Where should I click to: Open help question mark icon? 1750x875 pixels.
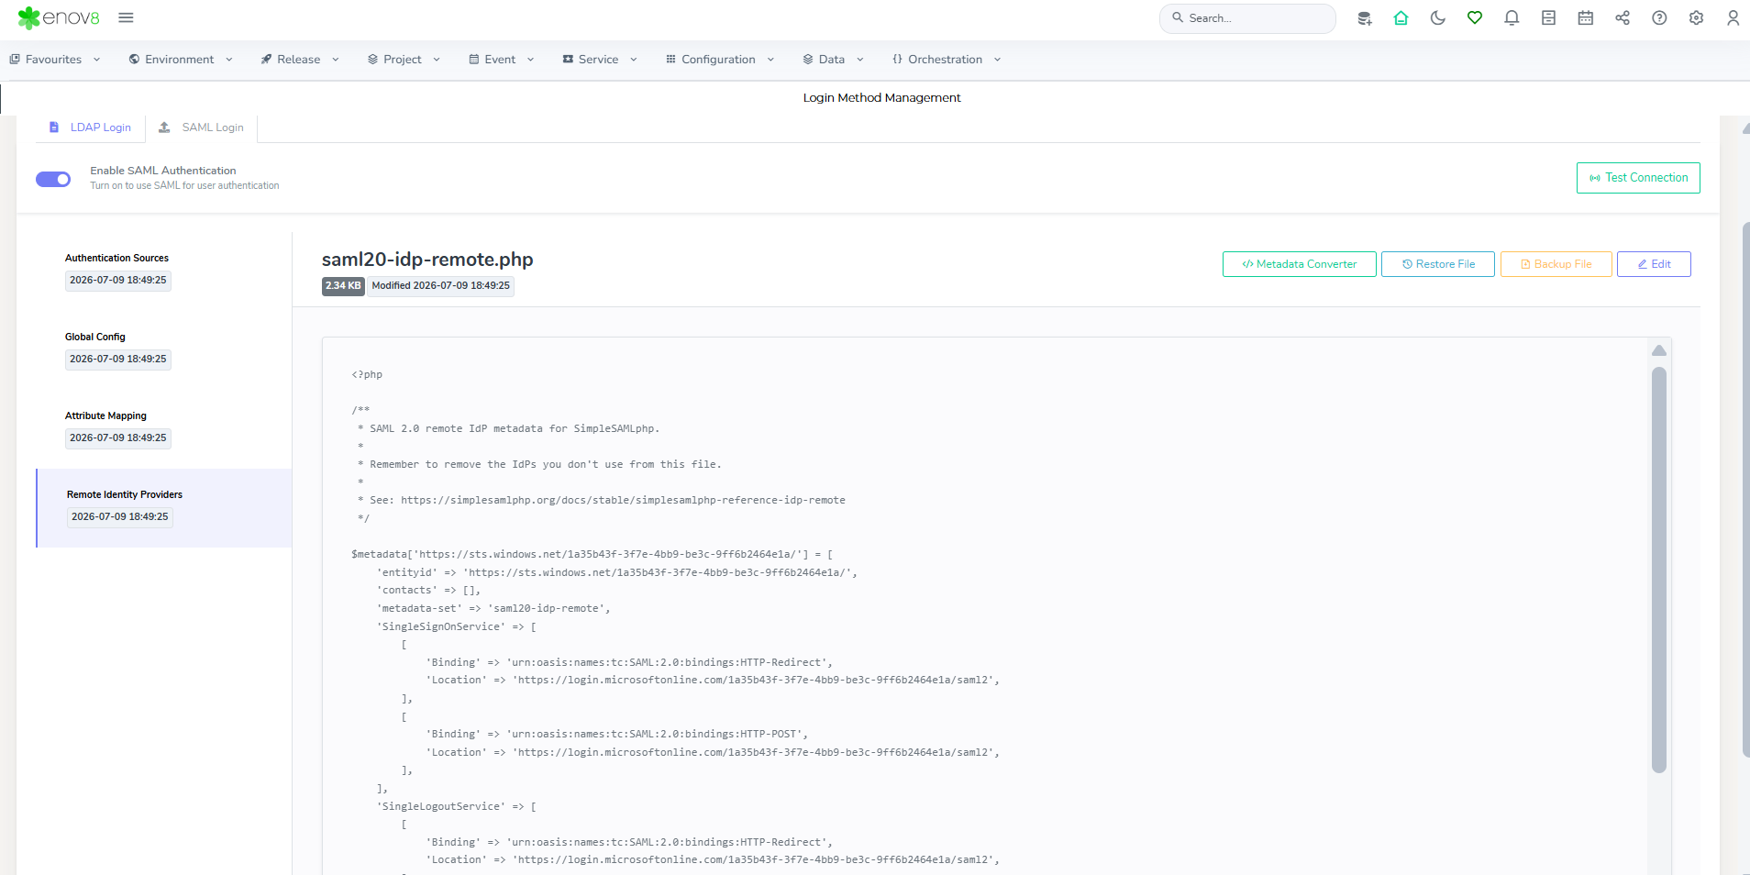(1659, 18)
